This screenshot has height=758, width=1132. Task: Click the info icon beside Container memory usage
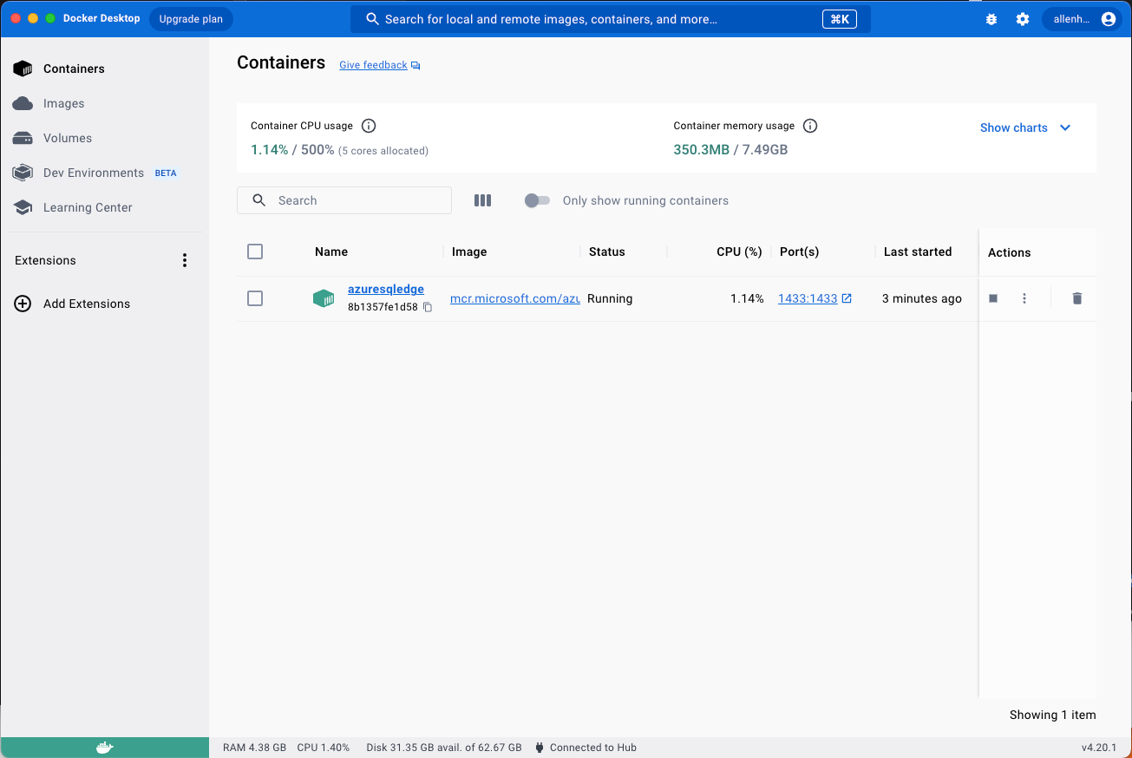810,126
